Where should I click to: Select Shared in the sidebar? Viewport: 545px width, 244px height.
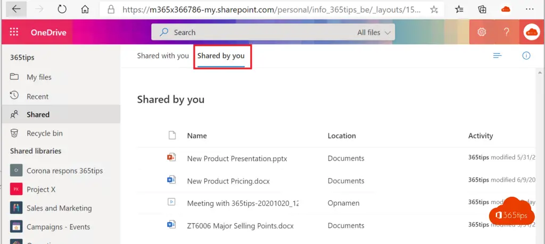[x=61, y=114]
